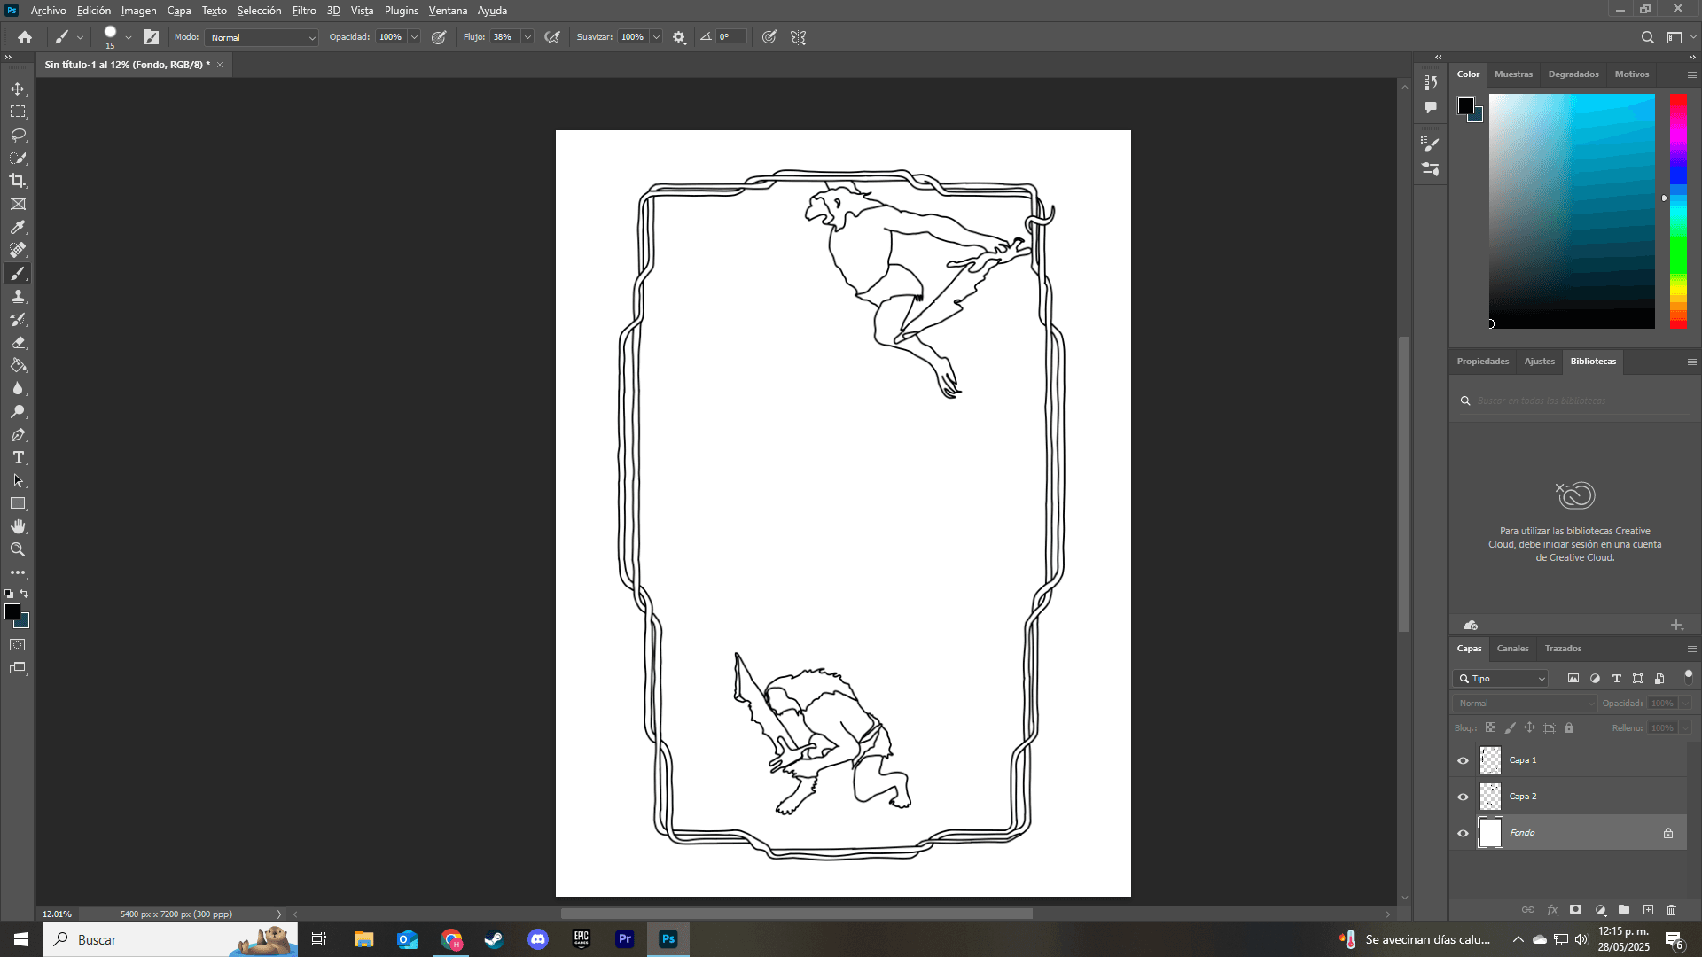
Task: Click the foreground color swatch in toolbar
Action: tap(12, 611)
